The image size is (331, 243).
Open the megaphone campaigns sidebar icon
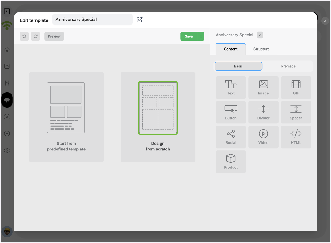[x=7, y=100]
